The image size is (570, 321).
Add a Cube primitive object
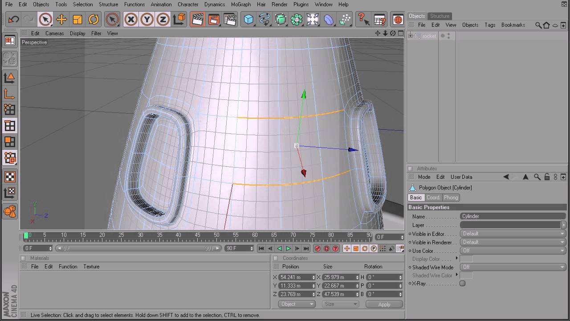pos(248,19)
